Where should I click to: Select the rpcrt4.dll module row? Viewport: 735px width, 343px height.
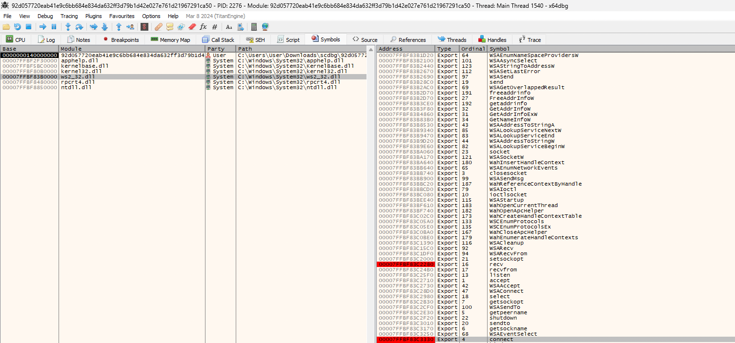tap(184, 82)
